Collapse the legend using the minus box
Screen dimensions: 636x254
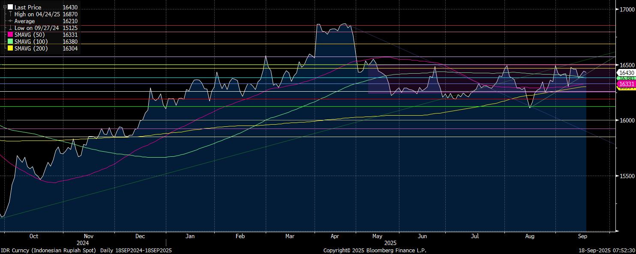tap(5, 7)
